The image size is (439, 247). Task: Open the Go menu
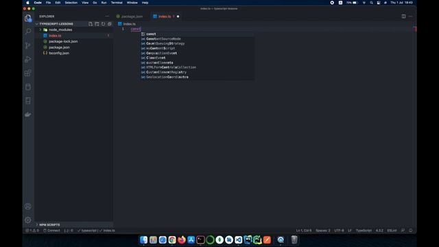(x=95, y=3)
